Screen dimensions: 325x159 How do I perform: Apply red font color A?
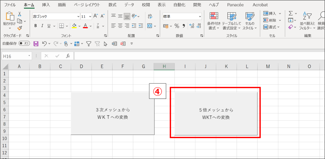tap(86, 26)
